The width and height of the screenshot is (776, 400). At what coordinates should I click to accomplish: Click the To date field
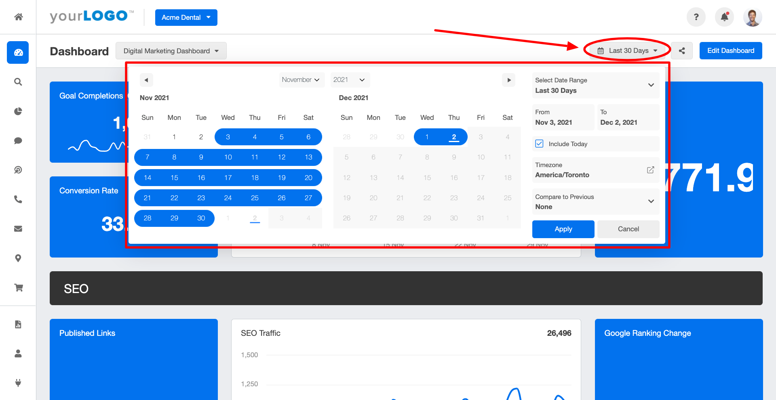[628, 117]
